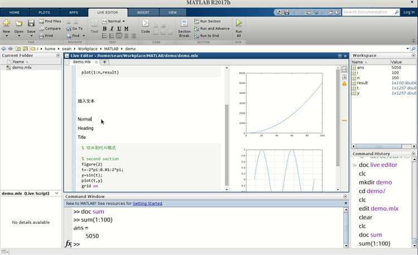Toggle italic formatting
The height and width of the screenshot is (255, 418).
pyautogui.click(x=111, y=28)
